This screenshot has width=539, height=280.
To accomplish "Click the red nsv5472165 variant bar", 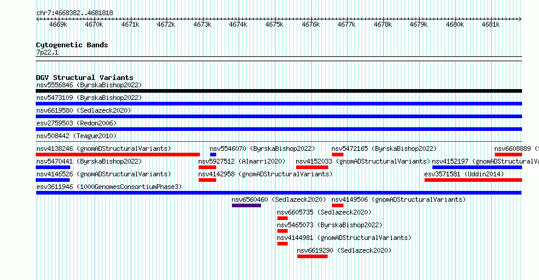I will (x=337, y=155).
